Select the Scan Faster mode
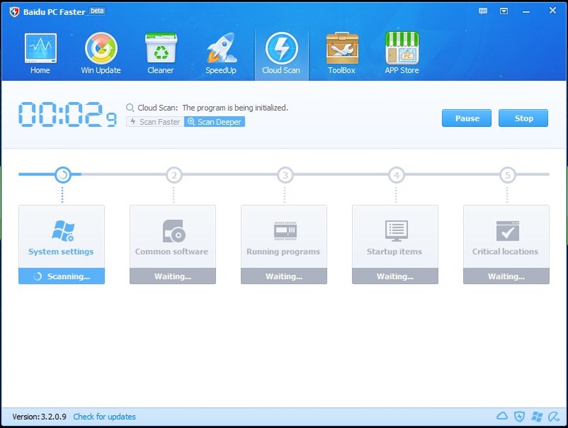The width and height of the screenshot is (568, 428). click(x=155, y=122)
